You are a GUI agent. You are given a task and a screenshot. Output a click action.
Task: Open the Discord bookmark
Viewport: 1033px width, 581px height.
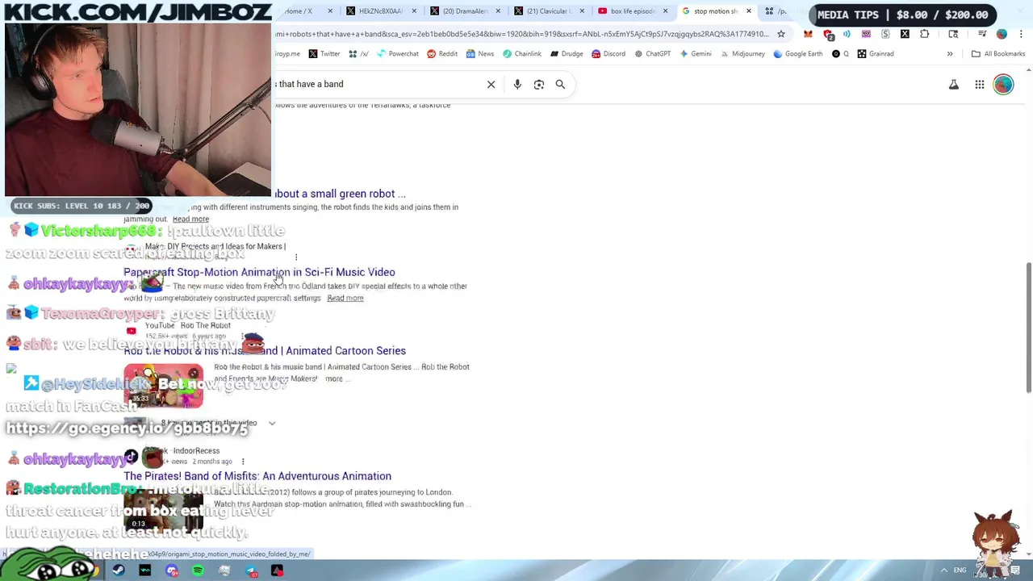tap(609, 54)
